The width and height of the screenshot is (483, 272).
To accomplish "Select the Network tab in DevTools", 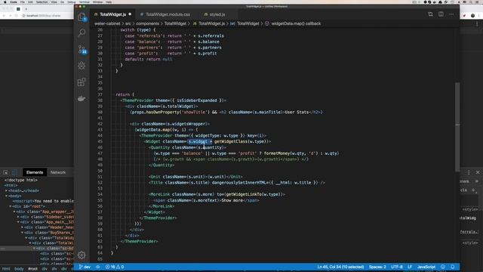I will [58, 172].
